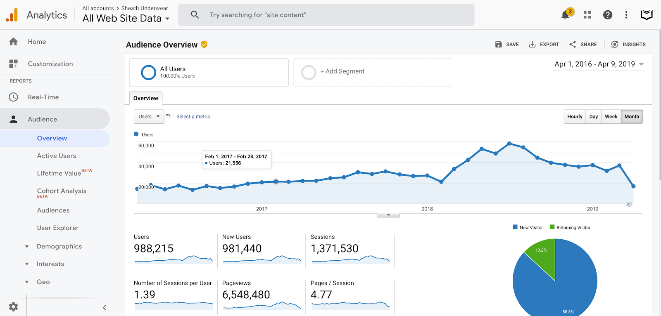Click the Insights icon in header
The width and height of the screenshot is (661, 316).
(x=615, y=44)
